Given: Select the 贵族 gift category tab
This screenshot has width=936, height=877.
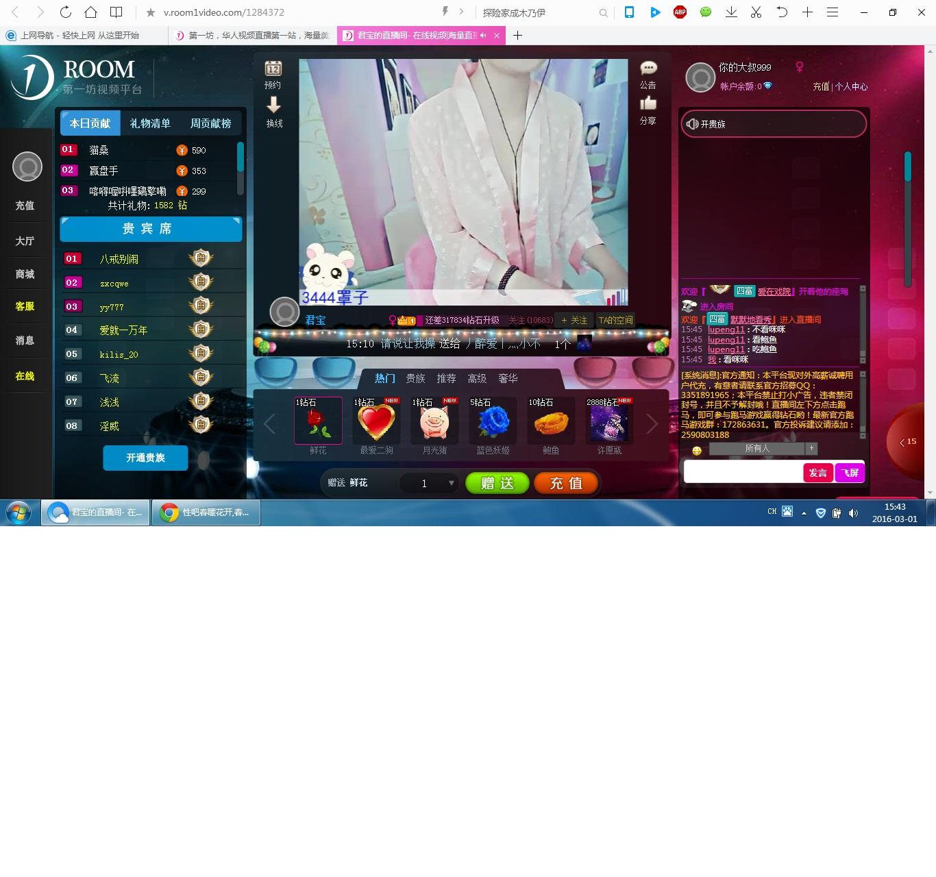Looking at the screenshot, I should click(x=415, y=378).
